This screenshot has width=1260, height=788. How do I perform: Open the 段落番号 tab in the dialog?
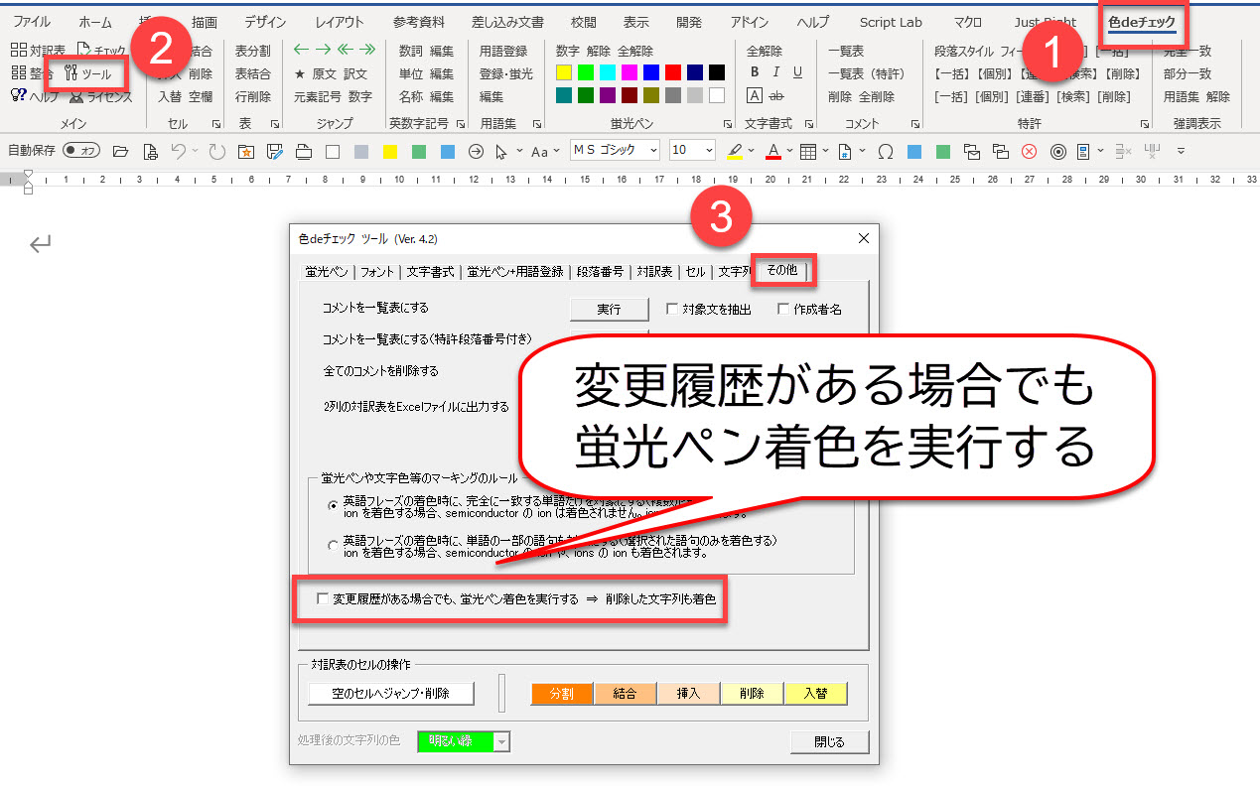click(600, 271)
